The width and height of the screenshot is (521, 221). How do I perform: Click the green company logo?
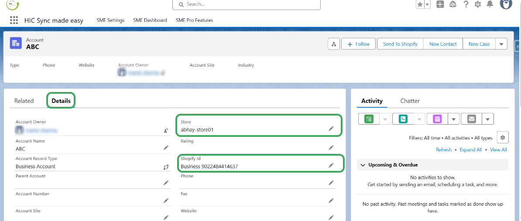coord(13,4)
